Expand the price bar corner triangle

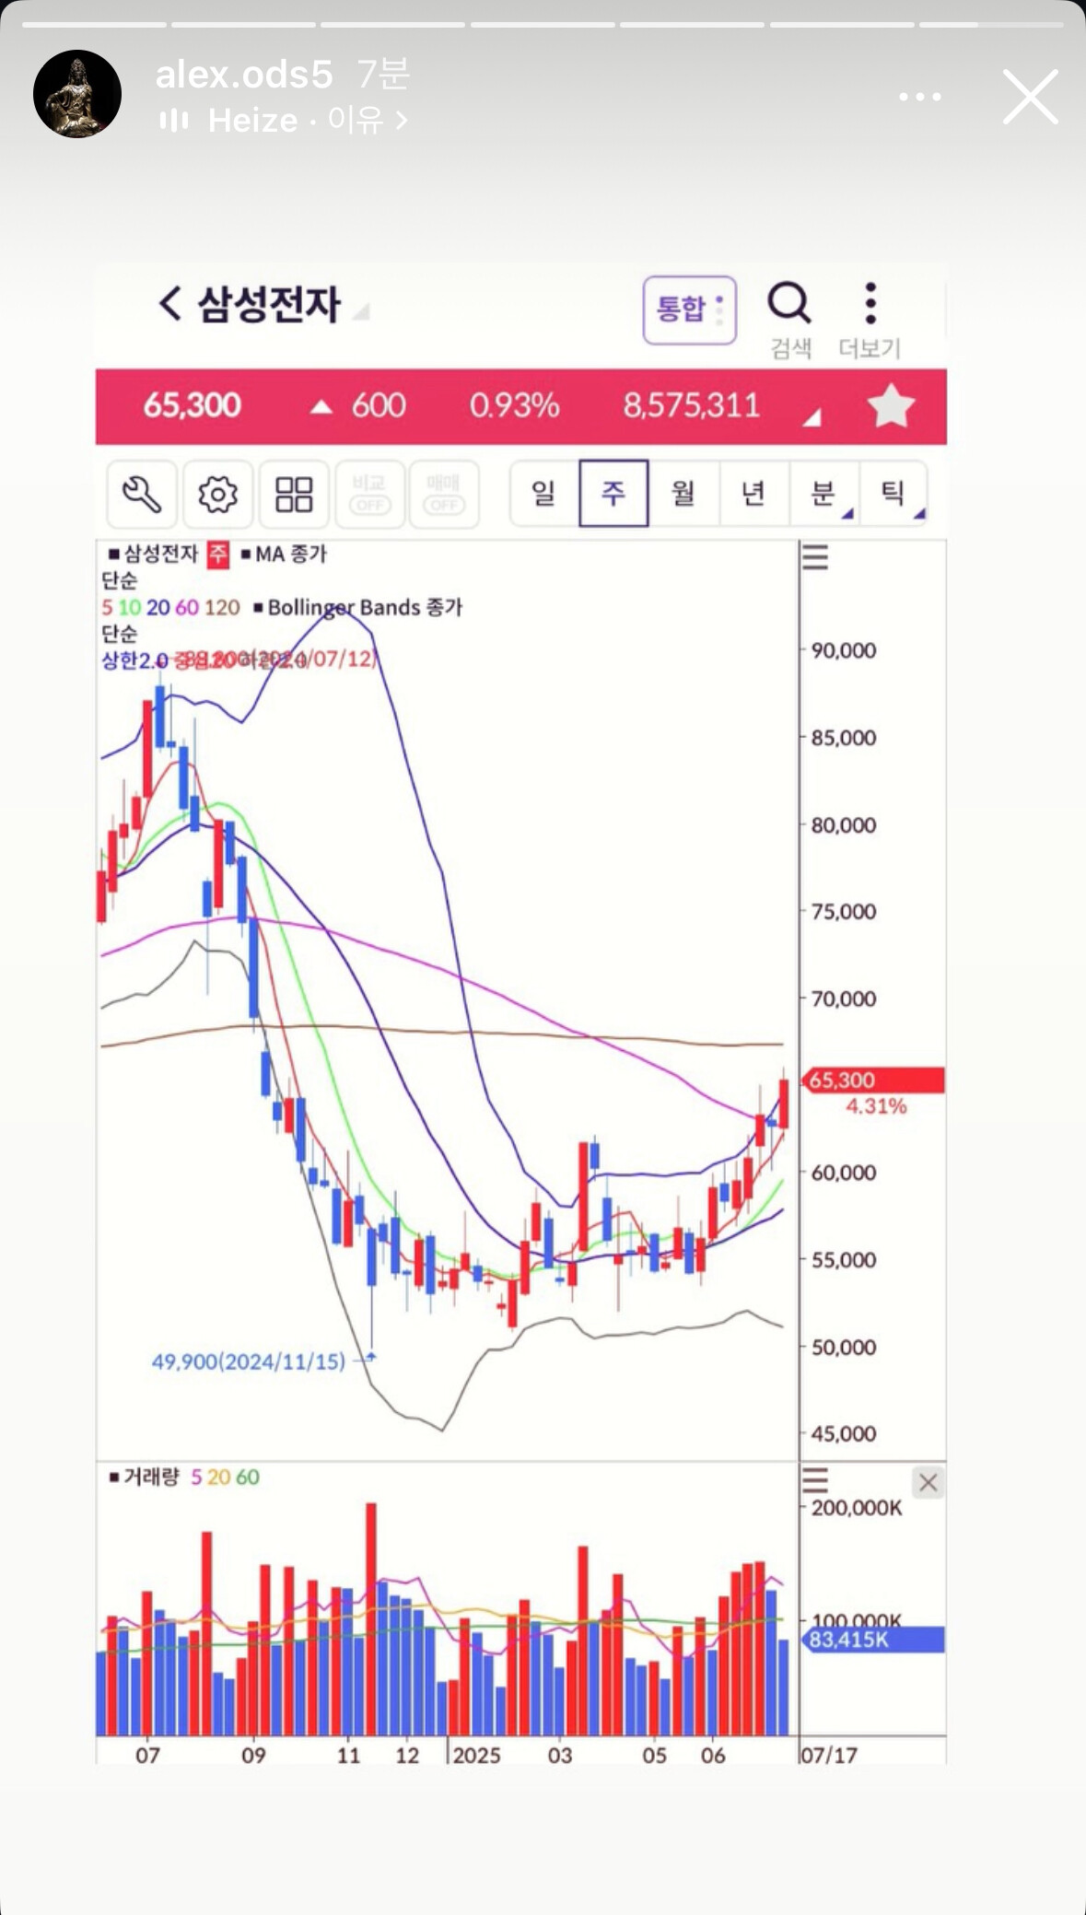pos(812,417)
